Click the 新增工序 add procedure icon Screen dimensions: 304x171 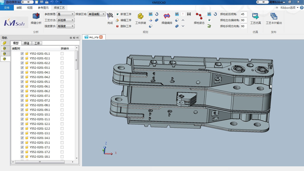(x=118, y=14)
